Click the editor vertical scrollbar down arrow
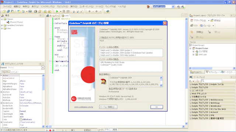 point(186,124)
